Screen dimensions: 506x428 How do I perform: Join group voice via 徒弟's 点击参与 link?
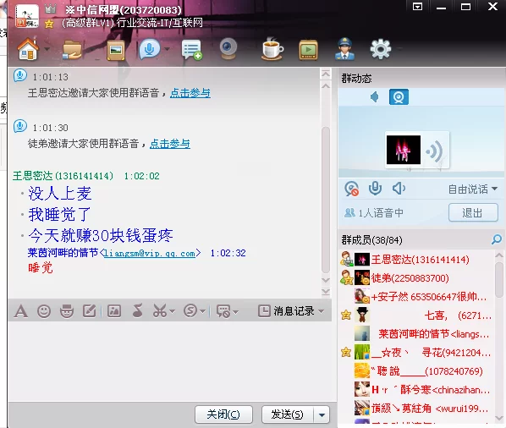tap(170, 144)
